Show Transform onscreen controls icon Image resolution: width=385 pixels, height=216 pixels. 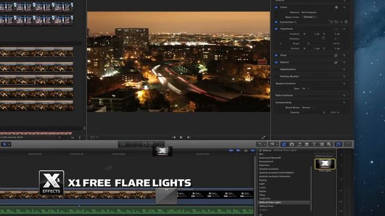tap(336, 29)
